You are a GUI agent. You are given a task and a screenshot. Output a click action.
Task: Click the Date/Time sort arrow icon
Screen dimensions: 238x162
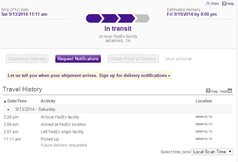point(5,101)
